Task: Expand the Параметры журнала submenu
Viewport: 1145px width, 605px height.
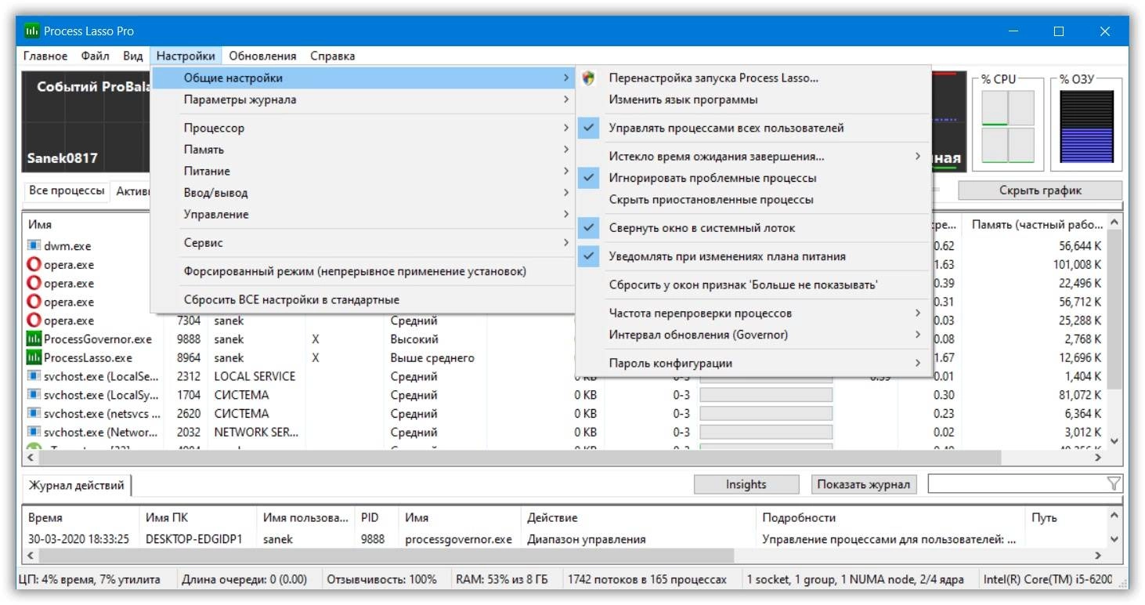Action: [x=362, y=100]
